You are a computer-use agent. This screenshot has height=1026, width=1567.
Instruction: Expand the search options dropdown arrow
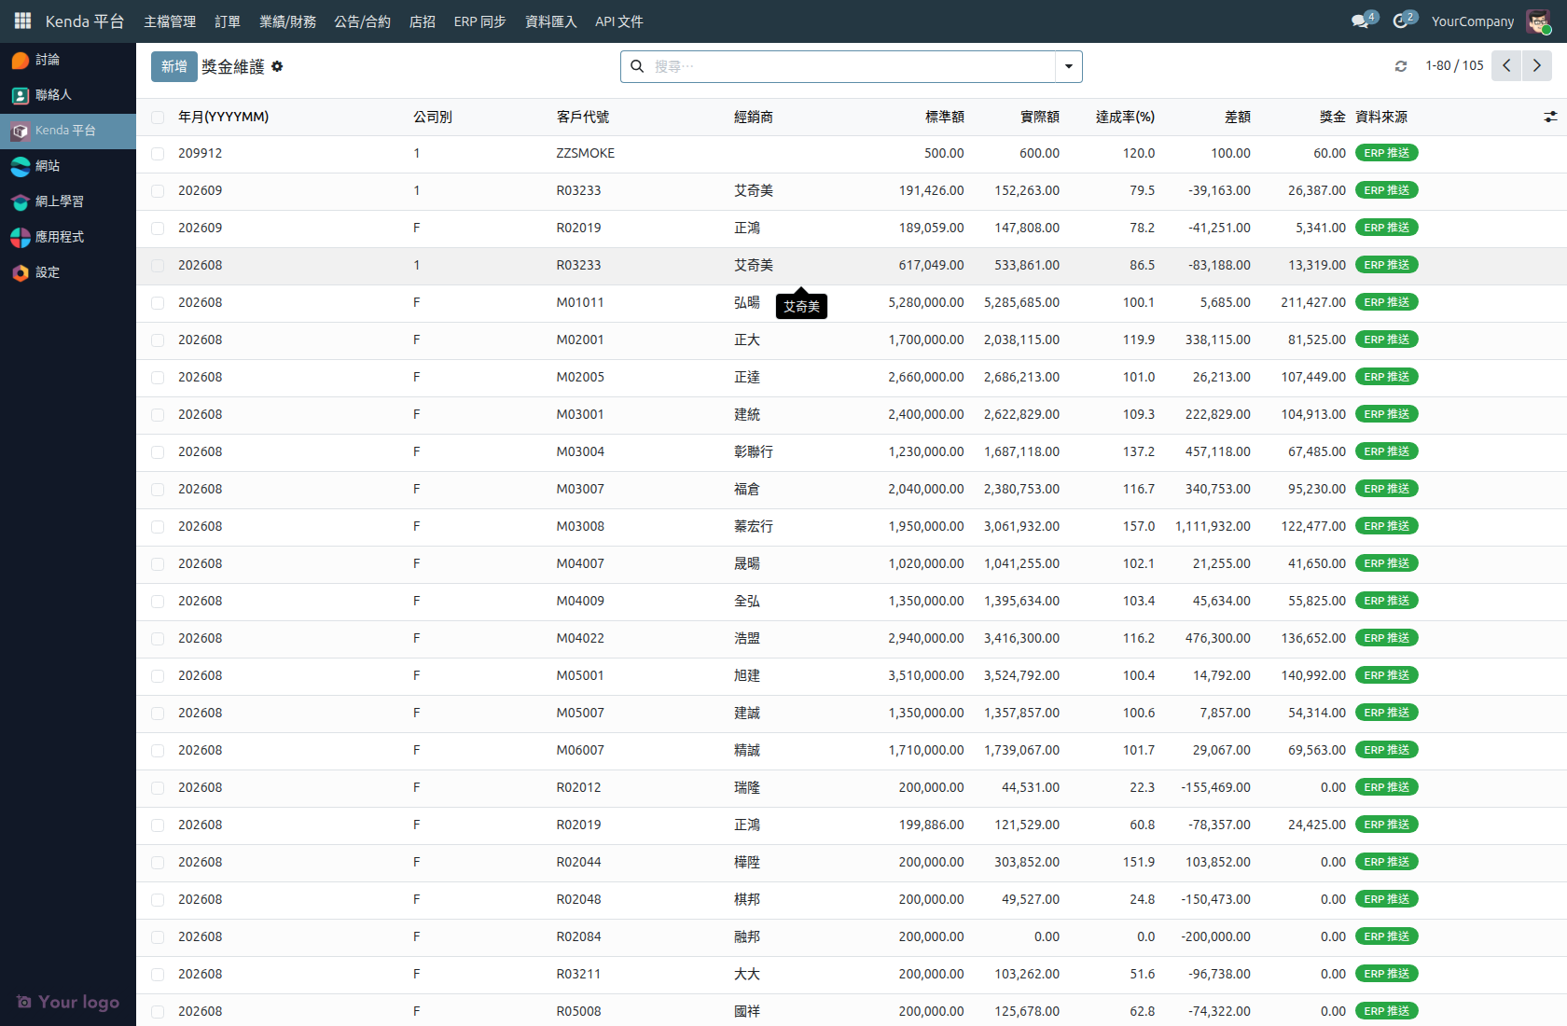point(1069,66)
